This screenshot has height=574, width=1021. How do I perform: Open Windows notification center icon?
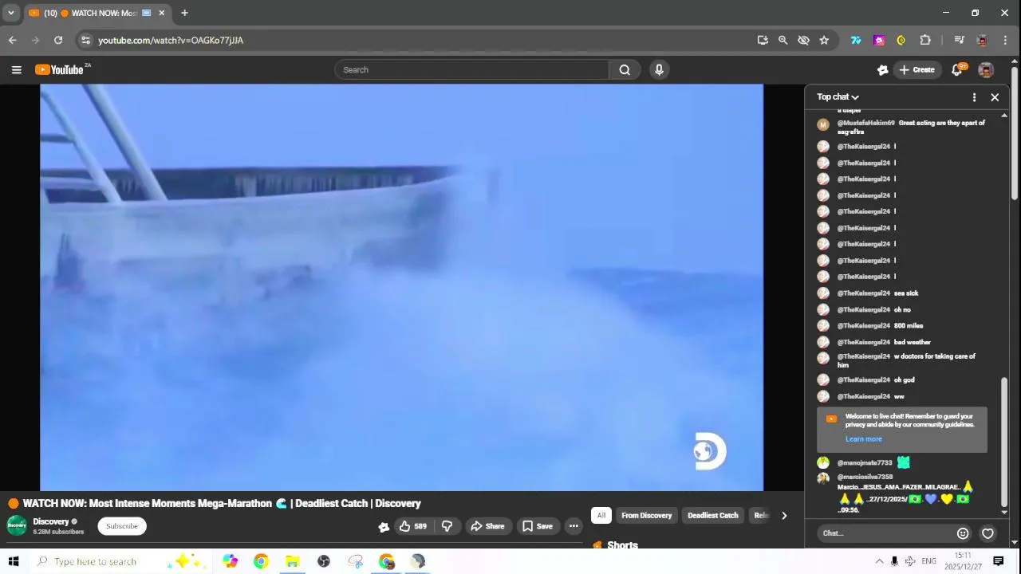point(998,561)
